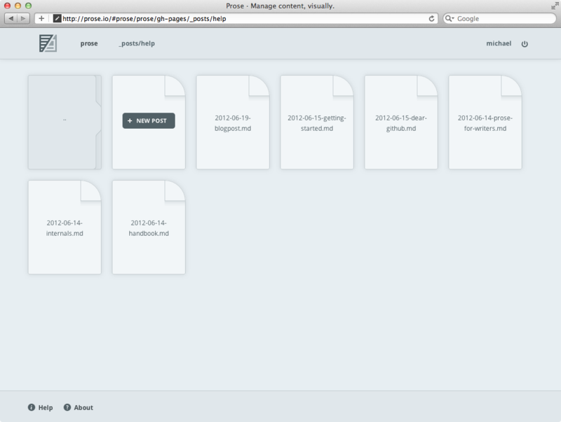The height and width of the screenshot is (422, 561).
Task: Open 2012-06-15-getting-started.md file
Action: click(317, 122)
